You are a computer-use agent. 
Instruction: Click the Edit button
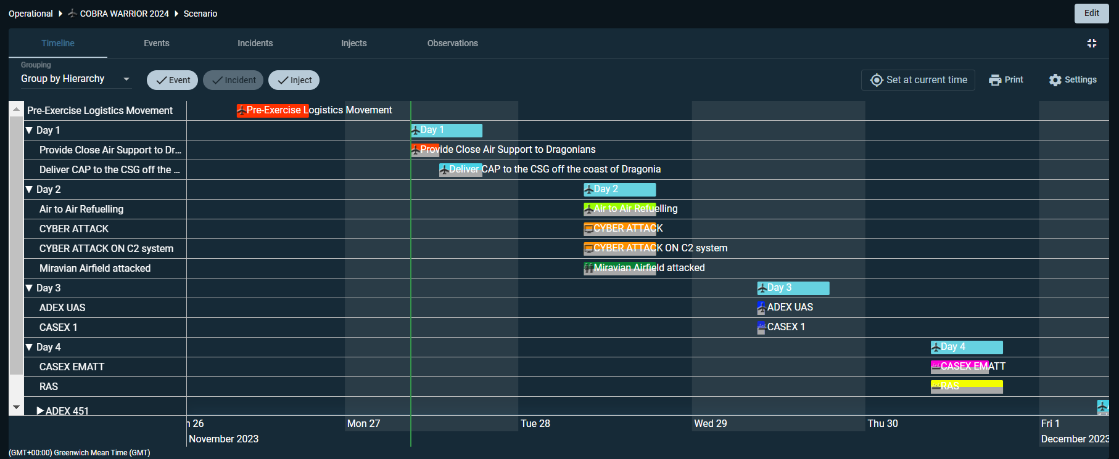tap(1092, 14)
